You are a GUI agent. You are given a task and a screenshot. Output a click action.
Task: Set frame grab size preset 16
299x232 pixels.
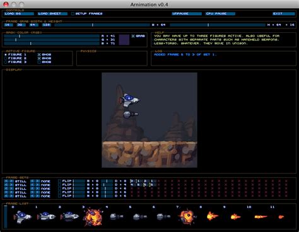tap(8, 25)
